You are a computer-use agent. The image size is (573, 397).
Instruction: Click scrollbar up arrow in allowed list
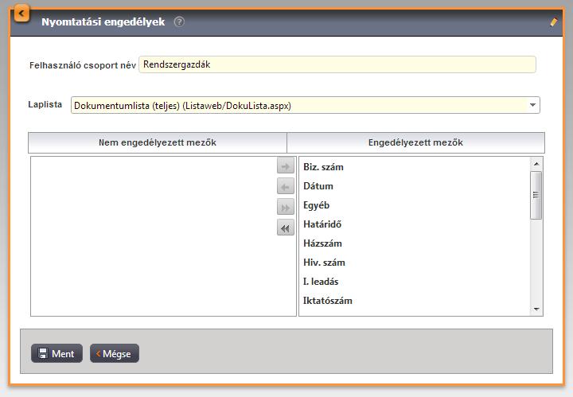pos(536,164)
